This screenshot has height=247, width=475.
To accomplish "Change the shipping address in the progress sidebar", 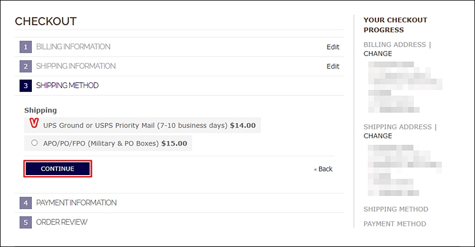I will (x=378, y=135).
